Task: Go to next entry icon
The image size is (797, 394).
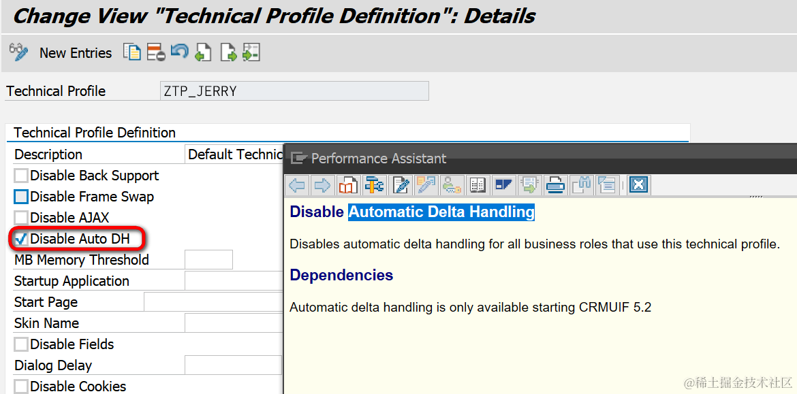Action: [228, 52]
